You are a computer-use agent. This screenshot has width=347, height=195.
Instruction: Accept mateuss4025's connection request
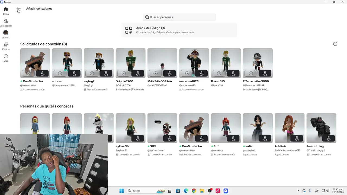coord(201,73)
